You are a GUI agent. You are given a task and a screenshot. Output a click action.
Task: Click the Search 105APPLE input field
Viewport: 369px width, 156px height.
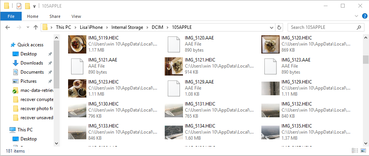[322, 27]
